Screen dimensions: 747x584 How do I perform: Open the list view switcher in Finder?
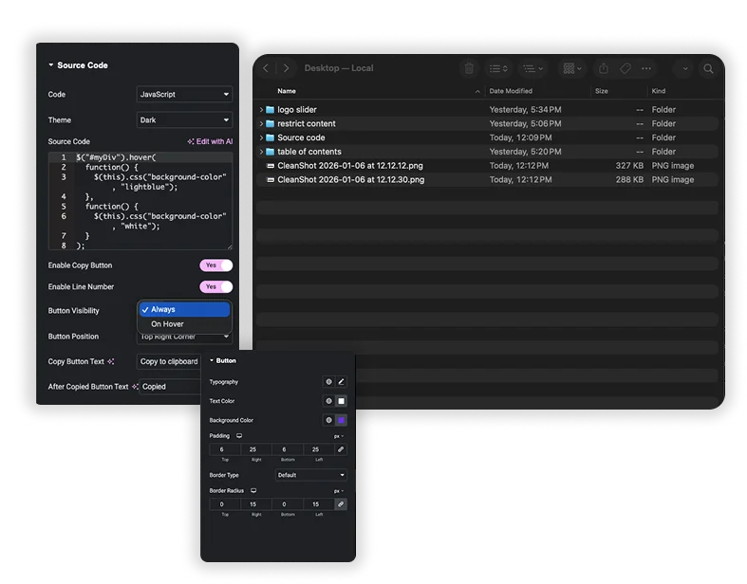498,68
